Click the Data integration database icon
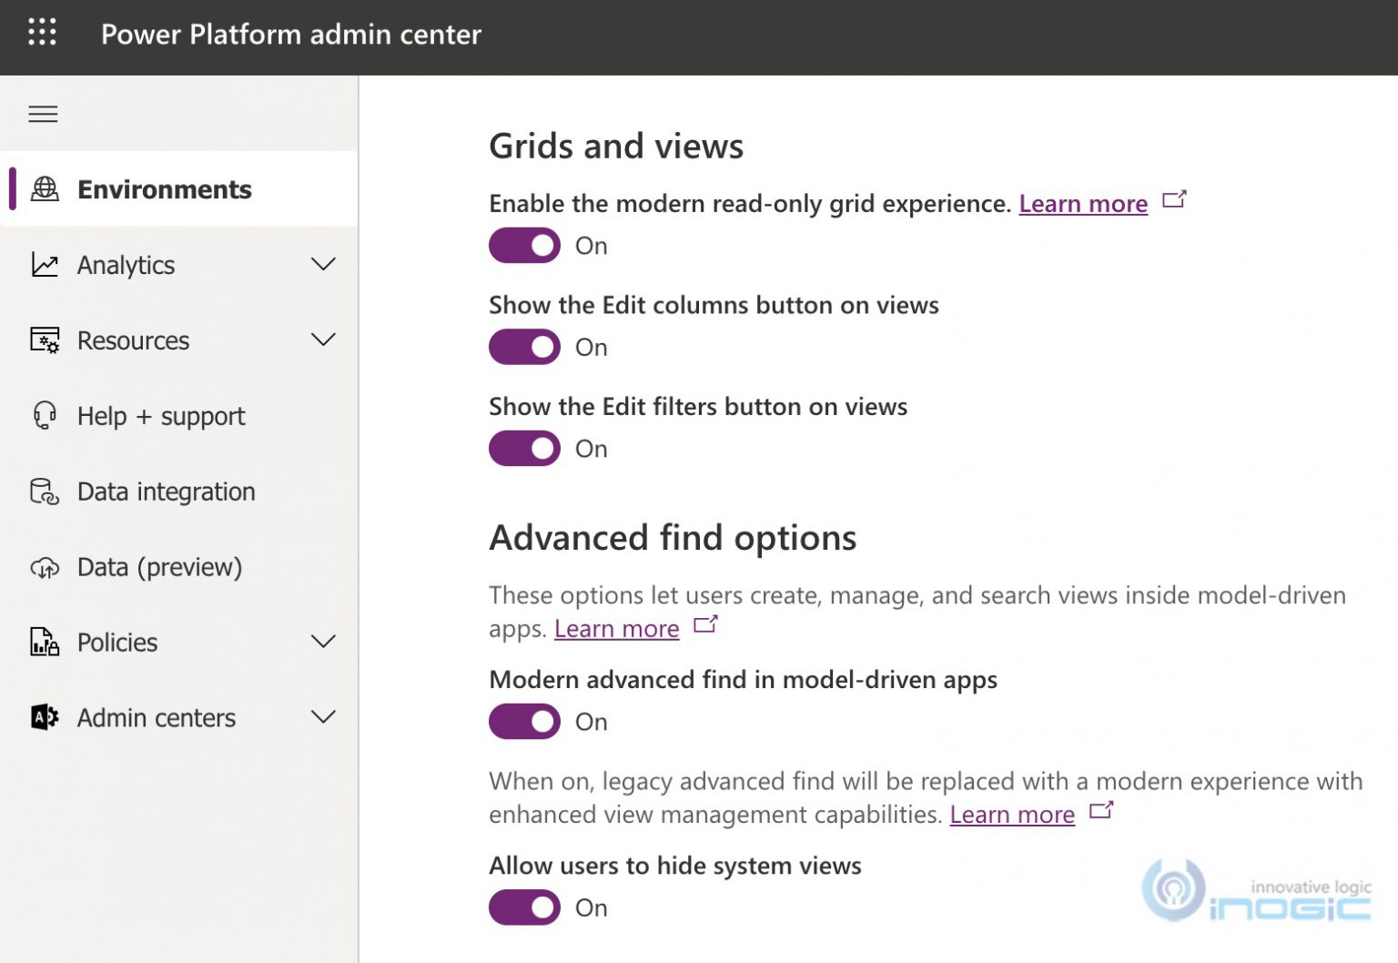The image size is (1398, 963). click(44, 492)
